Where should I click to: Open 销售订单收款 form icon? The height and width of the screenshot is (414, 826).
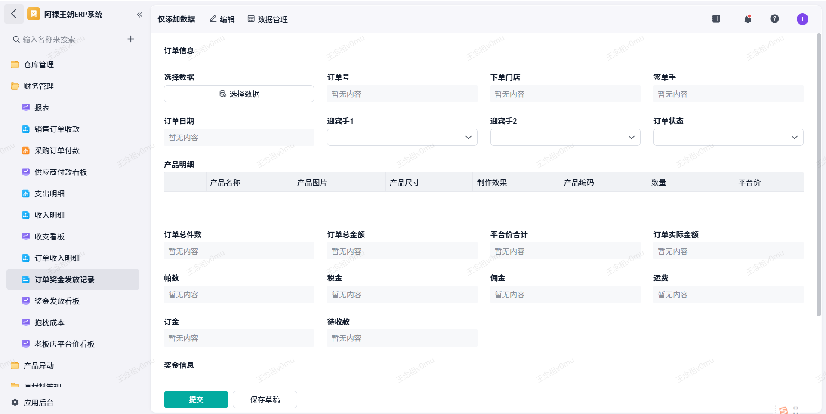pyautogui.click(x=26, y=129)
